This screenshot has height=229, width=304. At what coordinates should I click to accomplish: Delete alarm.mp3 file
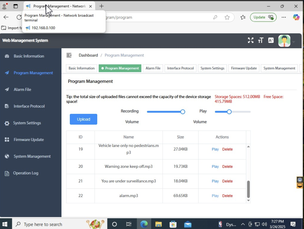pos(227,196)
